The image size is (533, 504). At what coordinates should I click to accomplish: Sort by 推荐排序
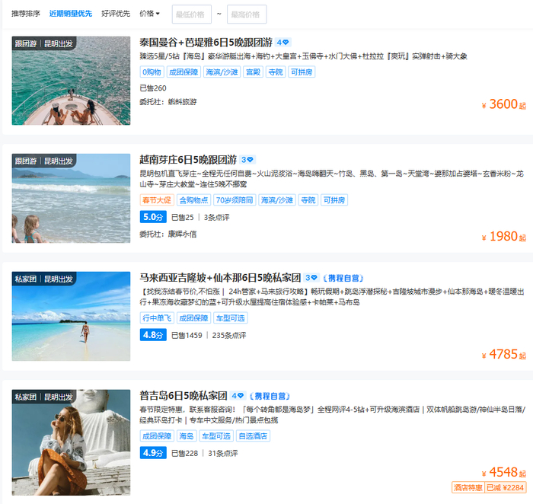(25, 14)
